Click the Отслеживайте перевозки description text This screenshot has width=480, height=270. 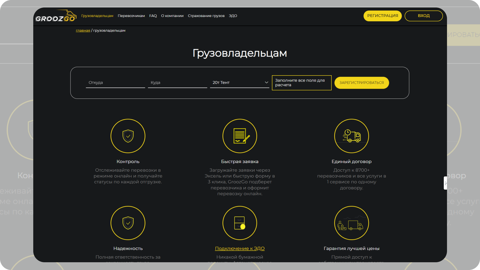click(128, 176)
